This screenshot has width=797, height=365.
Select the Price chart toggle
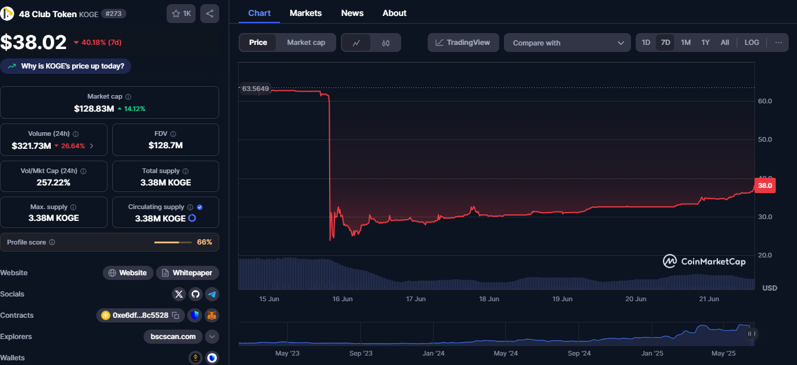[x=258, y=43]
